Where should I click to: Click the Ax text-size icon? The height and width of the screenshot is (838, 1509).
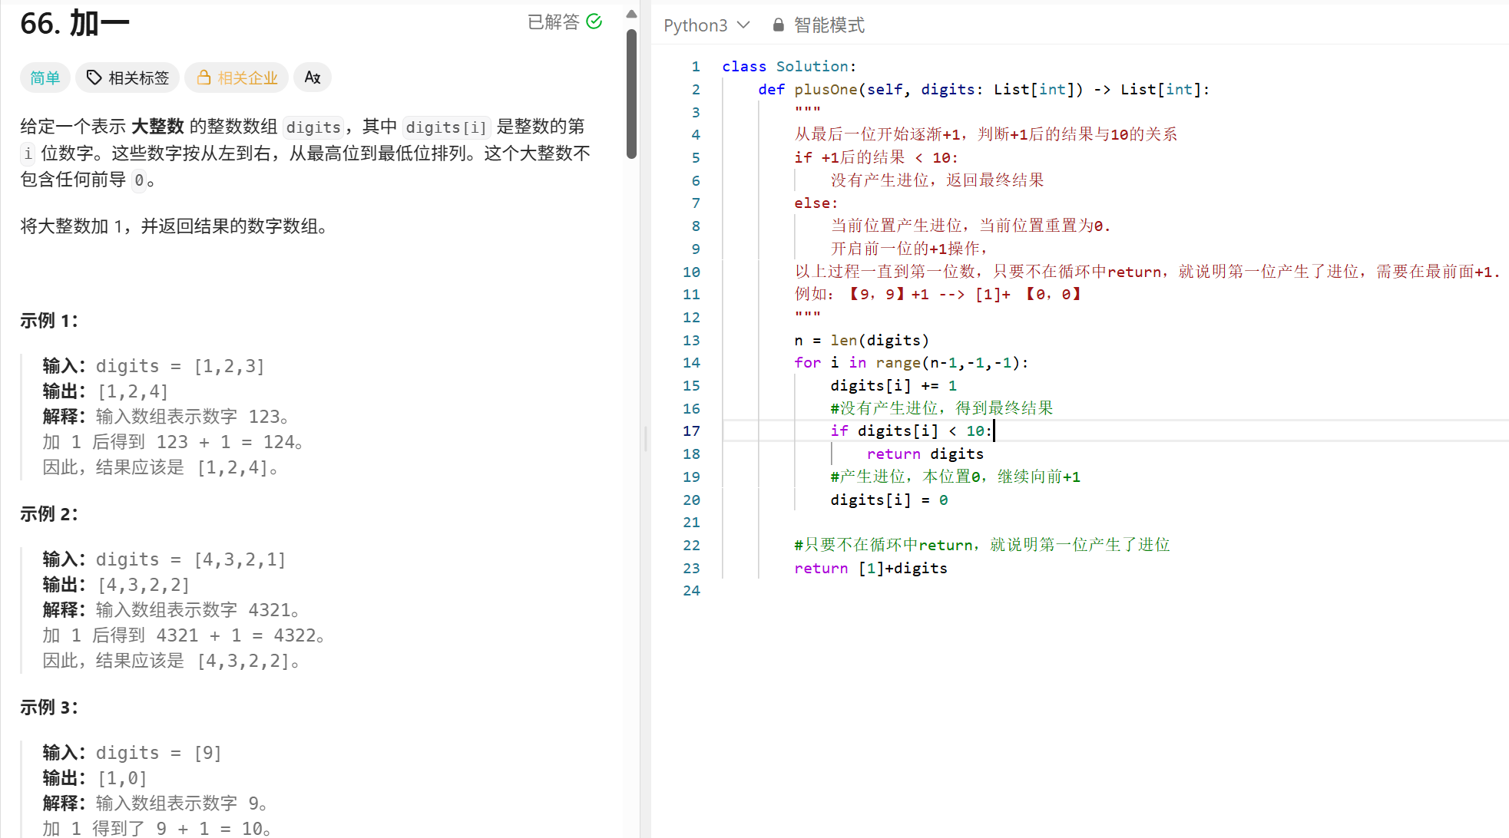(x=313, y=77)
